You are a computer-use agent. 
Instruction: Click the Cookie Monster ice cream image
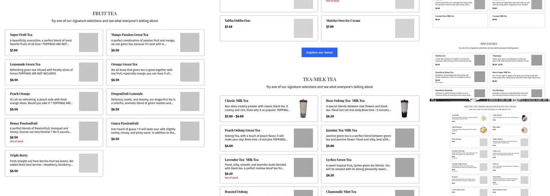tap(524, 118)
